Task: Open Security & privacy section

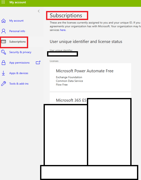Action: [20, 52]
